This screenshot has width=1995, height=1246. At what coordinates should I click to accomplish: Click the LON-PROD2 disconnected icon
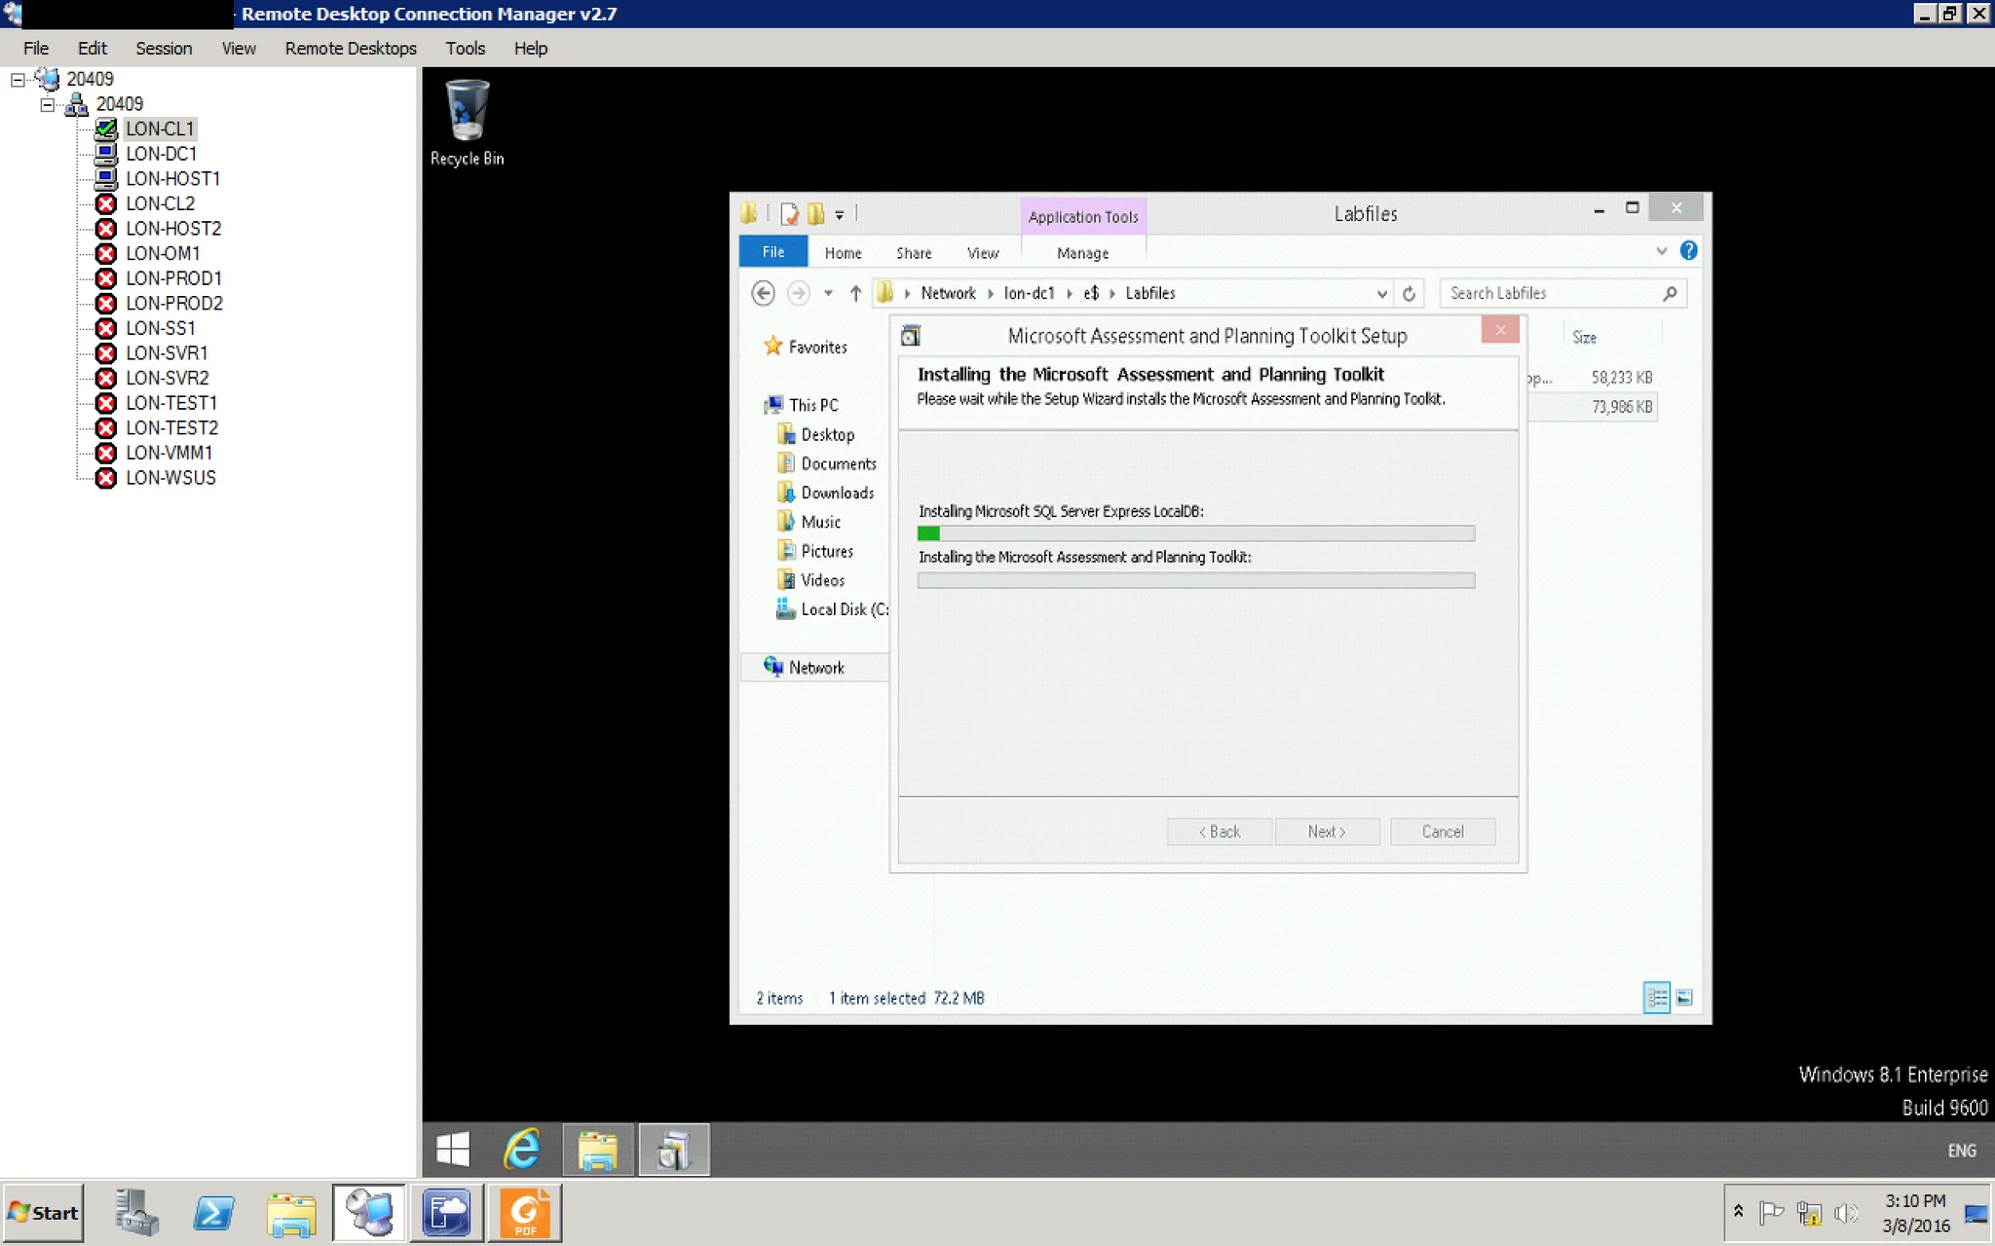tap(106, 304)
